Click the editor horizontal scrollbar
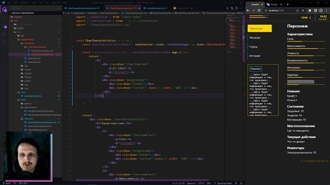The height and width of the screenshot is (185, 330). tap(142, 180)
